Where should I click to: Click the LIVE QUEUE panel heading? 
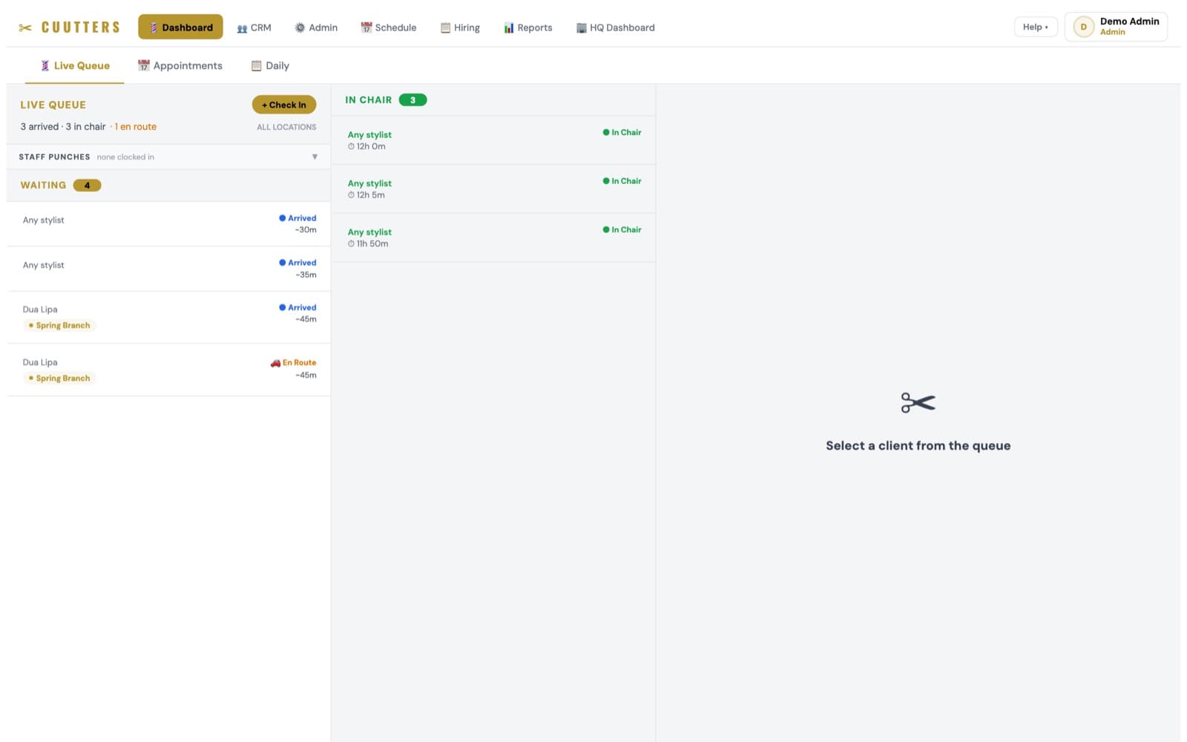click(x=53, y=105)
